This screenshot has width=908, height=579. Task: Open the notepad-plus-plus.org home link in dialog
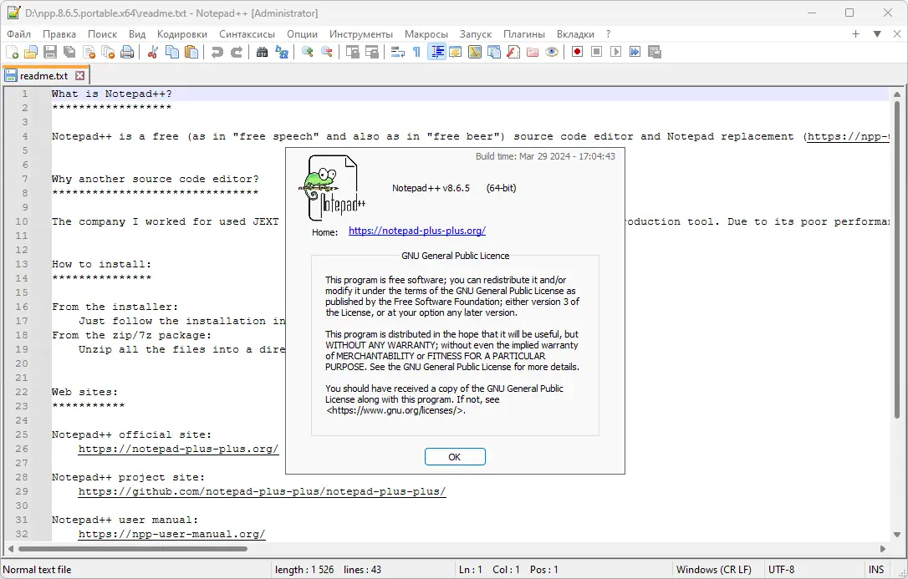pyautogui.click(x=417, y=231)
